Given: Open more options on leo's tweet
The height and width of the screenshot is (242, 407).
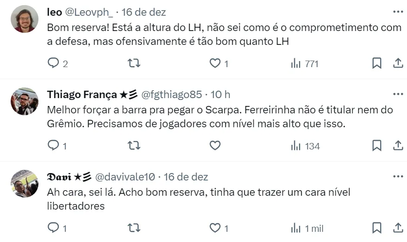Looking at the screenshot, I should (x=398, y=12).
